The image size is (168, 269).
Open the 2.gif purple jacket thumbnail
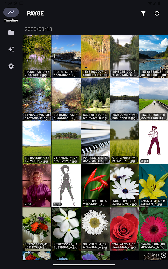(37, 186)
